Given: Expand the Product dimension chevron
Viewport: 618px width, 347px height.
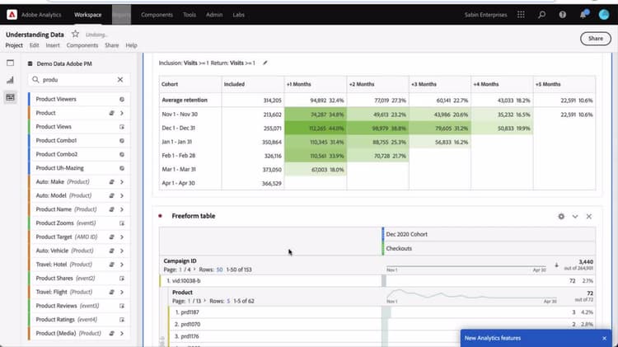Looking at the screenshot, I should 122,113.
